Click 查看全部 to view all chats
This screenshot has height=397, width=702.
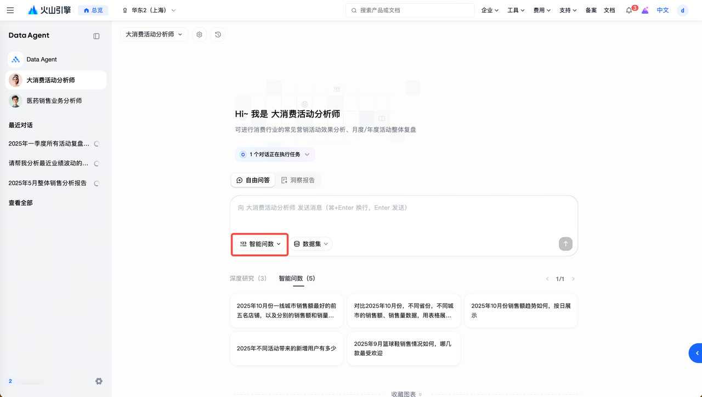point(20,203)
